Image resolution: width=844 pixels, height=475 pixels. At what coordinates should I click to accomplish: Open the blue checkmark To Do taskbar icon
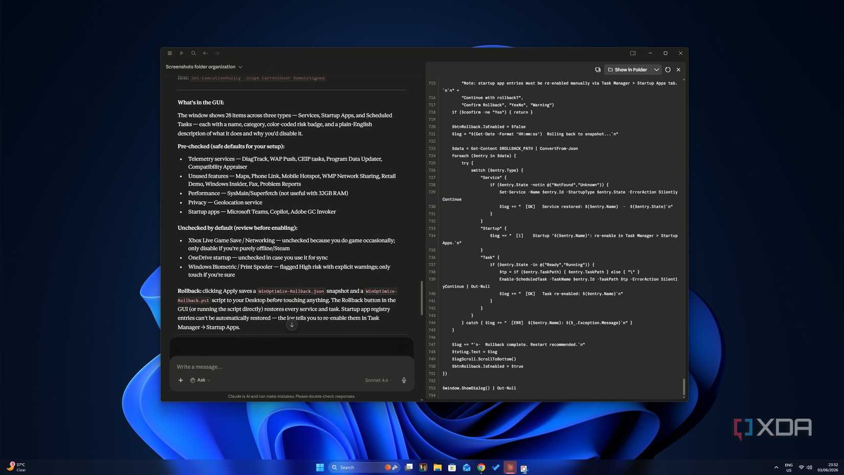coord(496,467)
